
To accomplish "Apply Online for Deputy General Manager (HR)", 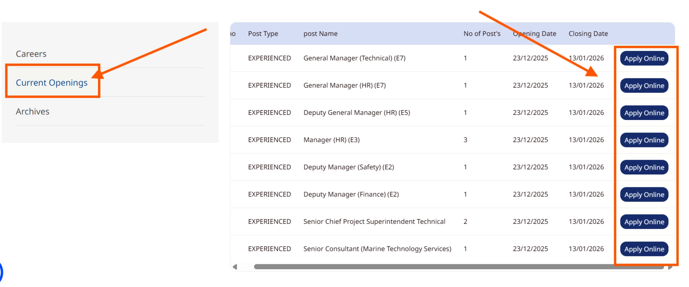I will (644, 113).
